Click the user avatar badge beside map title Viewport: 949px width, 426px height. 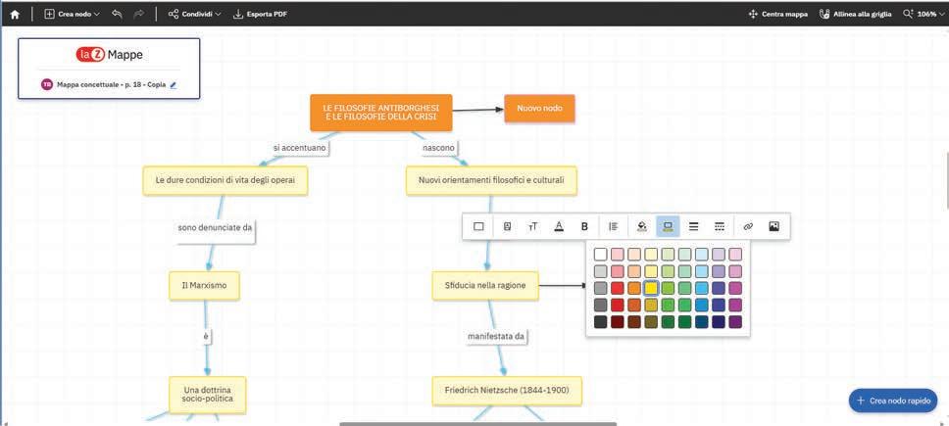pos(47,85)
